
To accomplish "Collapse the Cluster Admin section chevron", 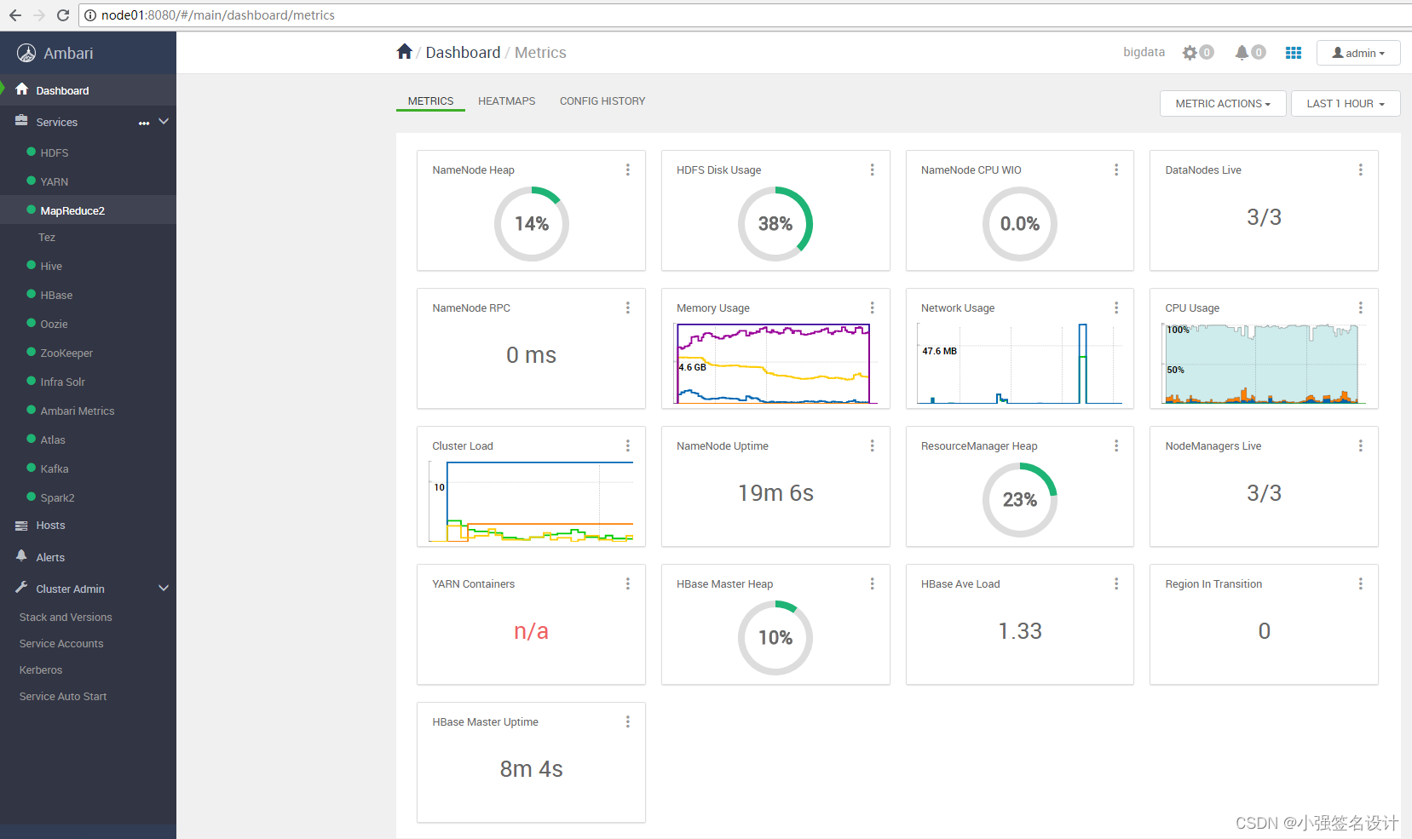I will coord(164,589).
